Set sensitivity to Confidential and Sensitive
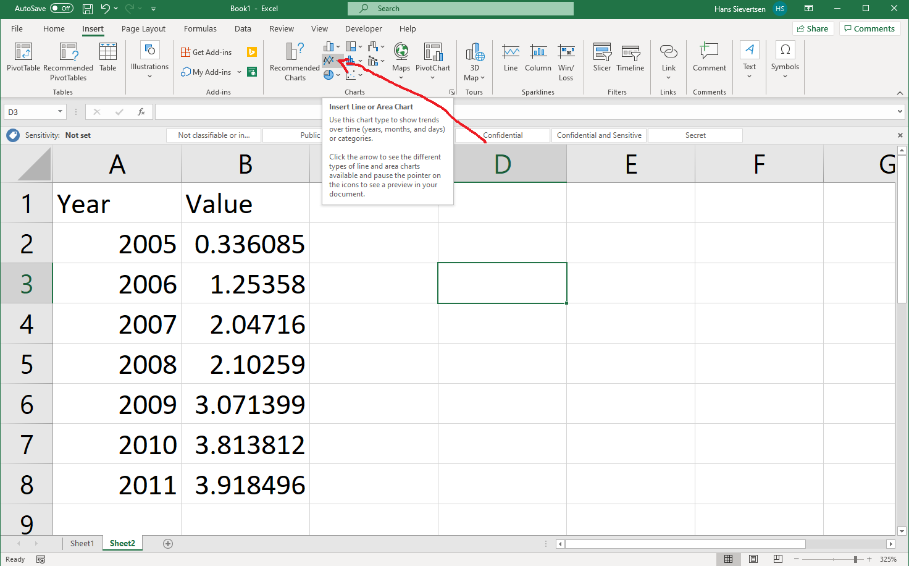909x566 pixels. click(599, 135)
